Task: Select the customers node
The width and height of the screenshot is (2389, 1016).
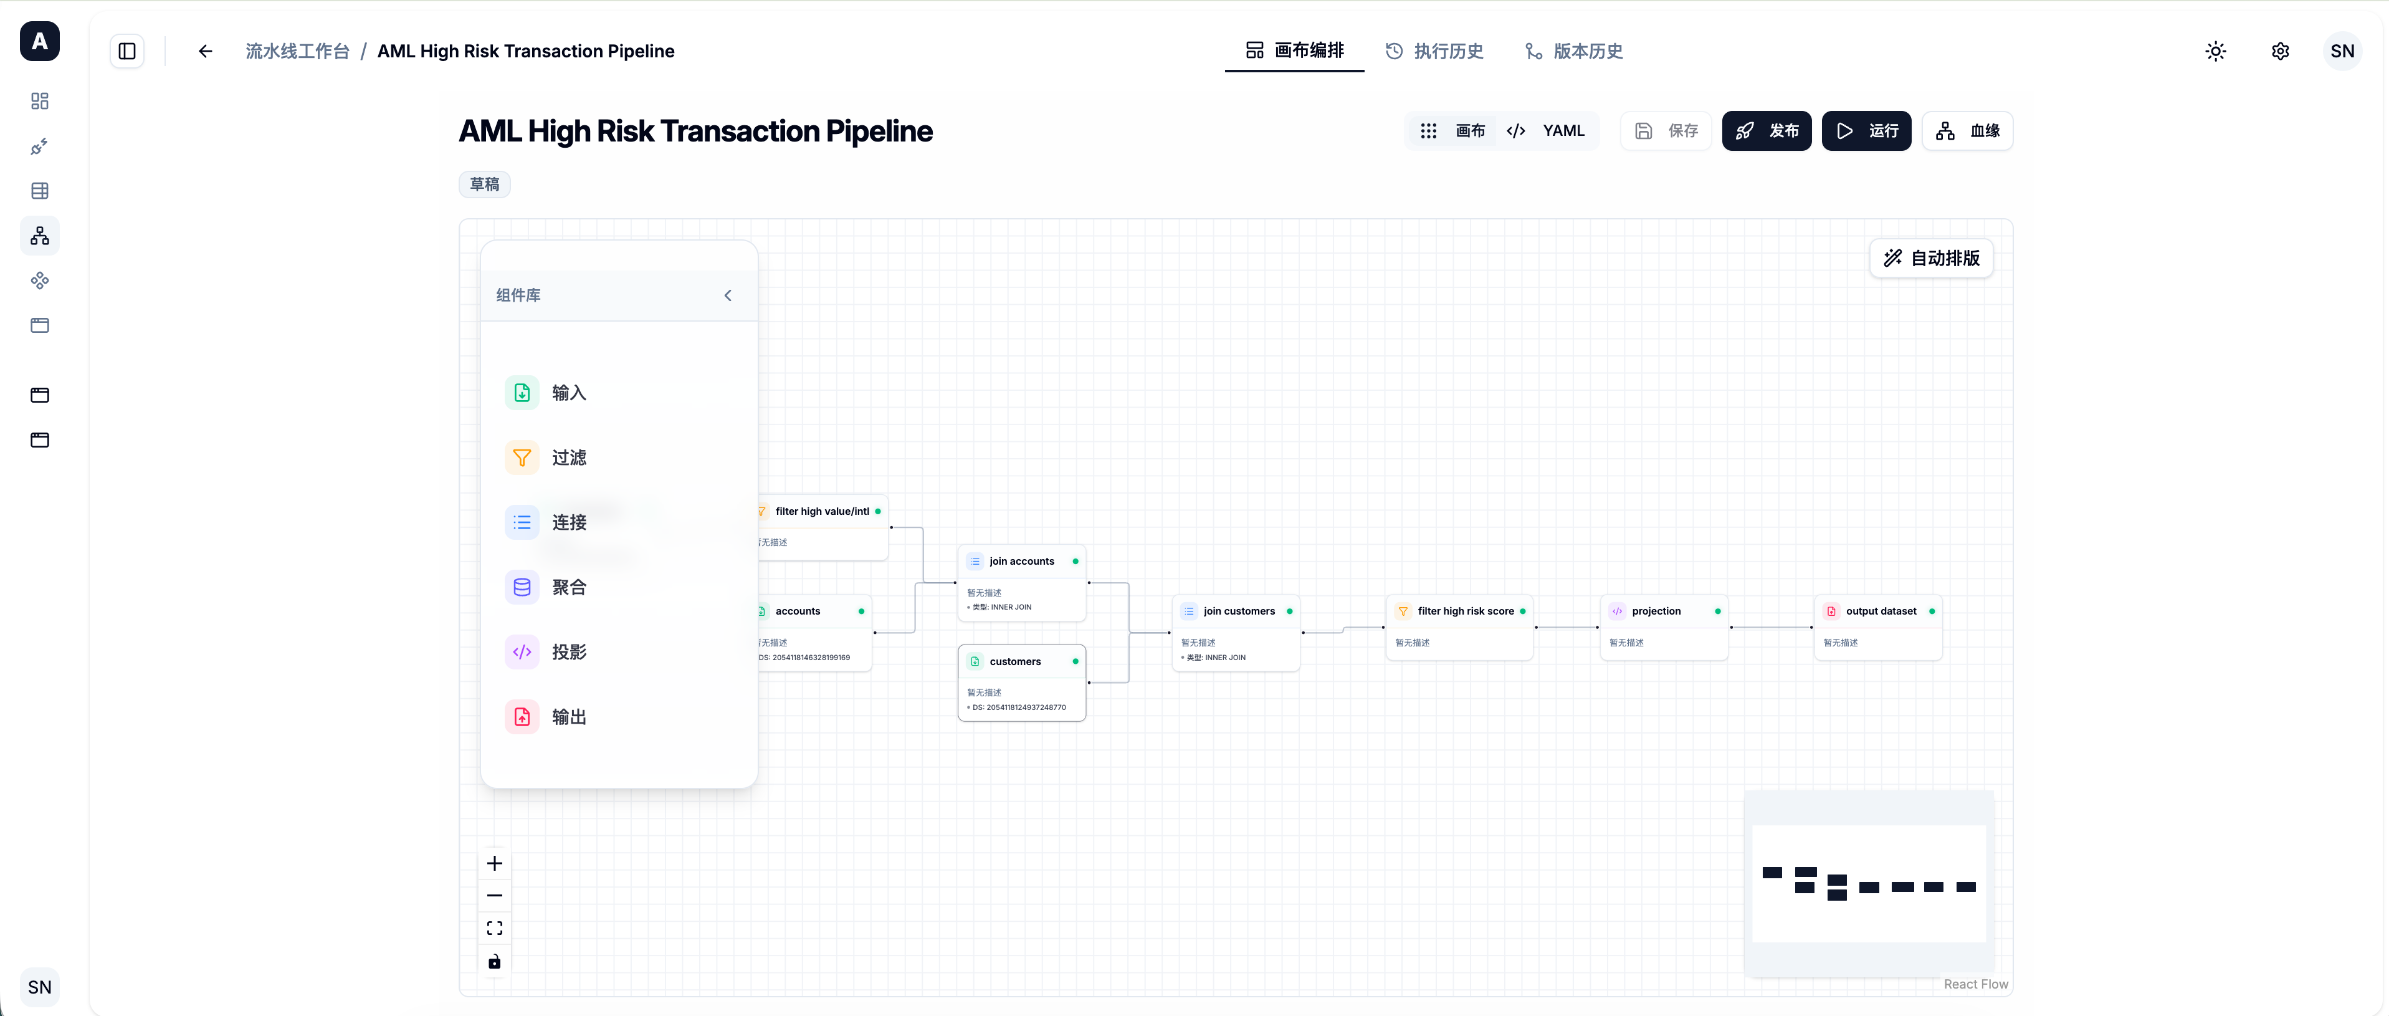Action: coord(1022,683)
